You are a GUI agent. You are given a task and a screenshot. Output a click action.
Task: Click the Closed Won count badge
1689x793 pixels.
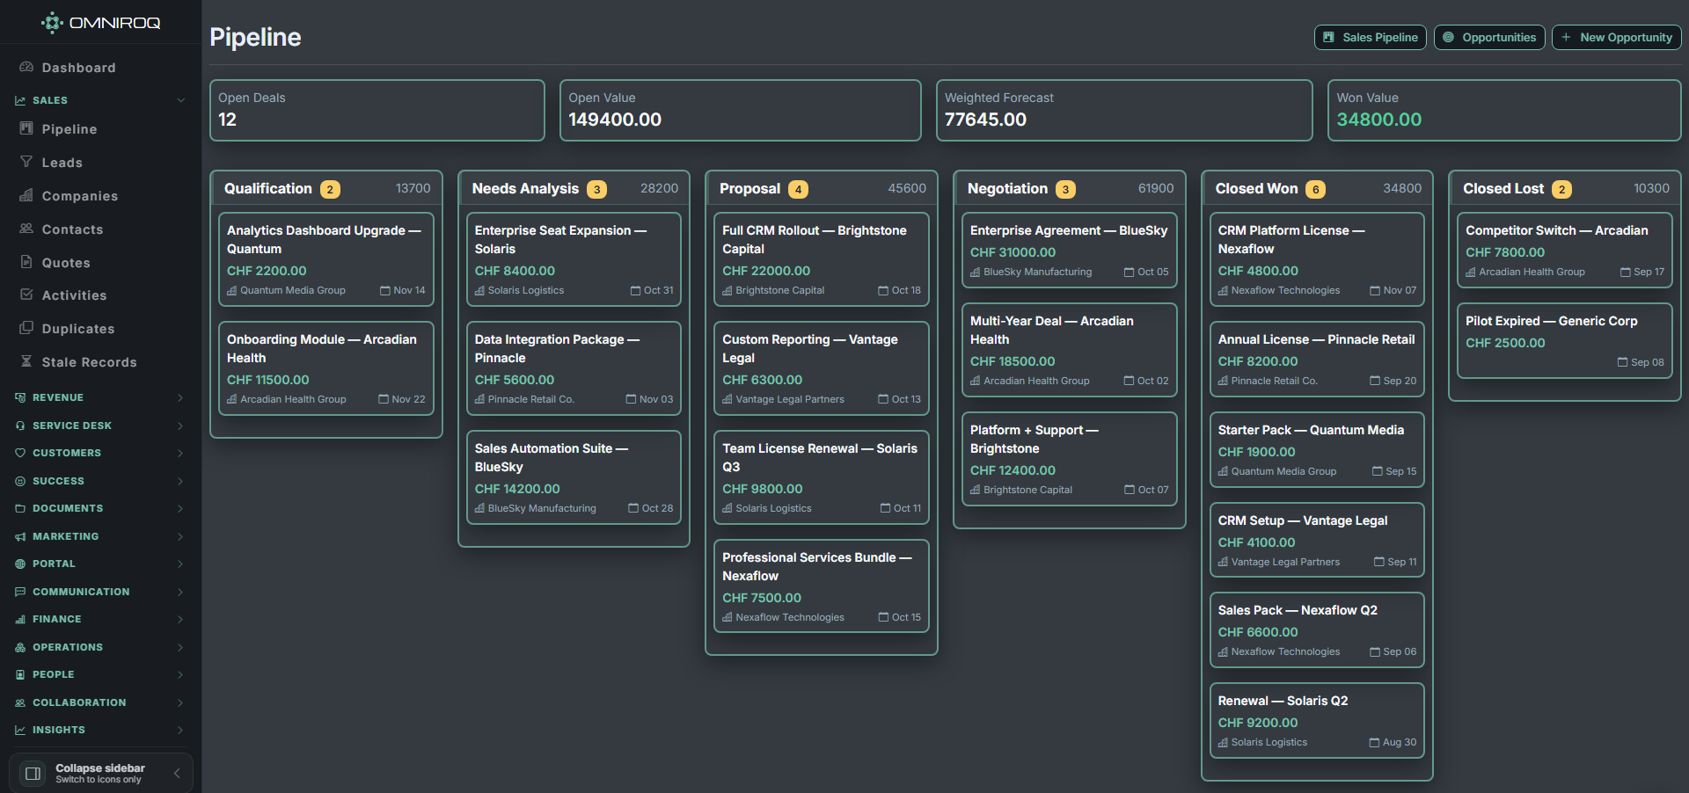click(x=1316, y=189)
